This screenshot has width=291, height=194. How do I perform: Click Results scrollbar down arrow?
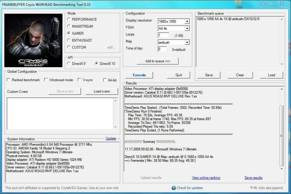coord(282,169)
